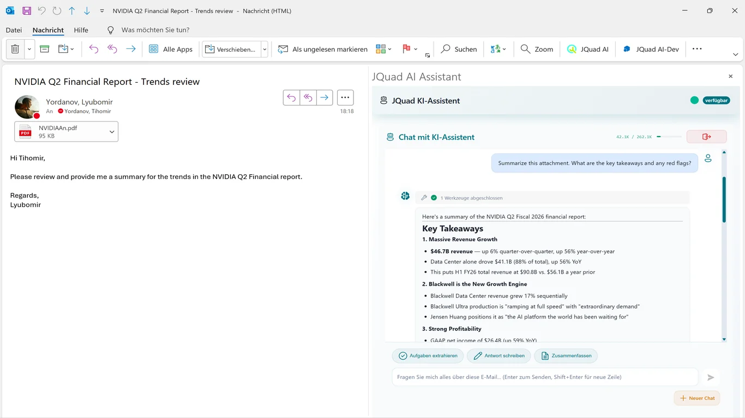Viewport: 745px width, 418px height.
Task: Click Reply All button in message header
Action: [308, 97]
